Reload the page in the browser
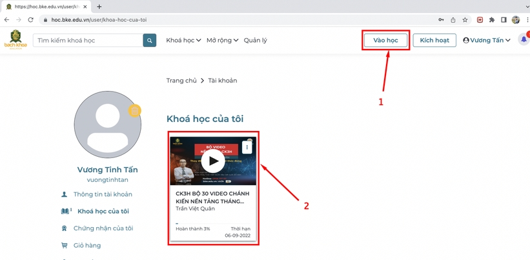Viewport: 530px width, 260px height. pyautogui.click(x=30, y=20)
